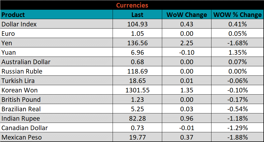
Task: Click the Dollar Index last value 104.93
Action: click(x=137, y=24)
